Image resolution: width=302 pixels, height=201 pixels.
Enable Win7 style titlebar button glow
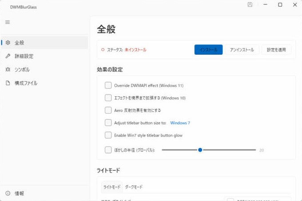pos(108,135)
